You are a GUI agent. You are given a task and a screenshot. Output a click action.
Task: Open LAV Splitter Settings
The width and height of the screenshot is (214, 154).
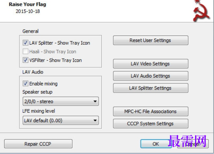click(151, 88)
